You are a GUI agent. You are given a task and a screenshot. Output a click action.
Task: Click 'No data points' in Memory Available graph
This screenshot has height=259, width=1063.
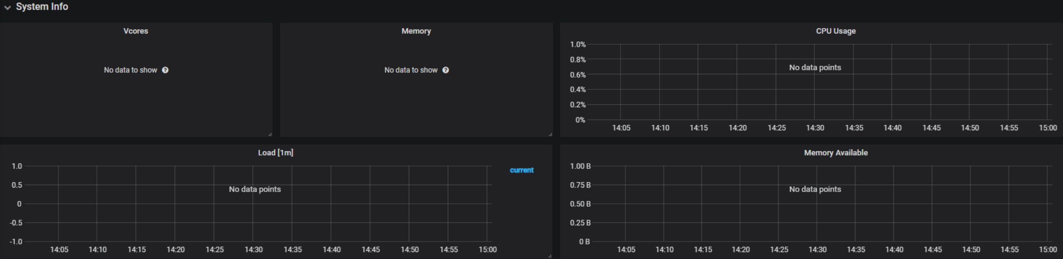(x=815, y=189)
